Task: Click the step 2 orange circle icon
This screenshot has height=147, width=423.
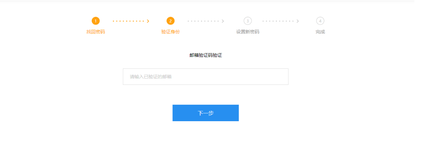Action: (170, 21)
